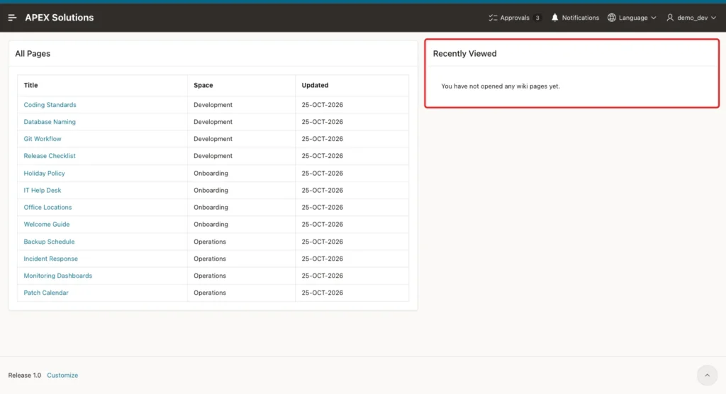Open the Release Checklist page
The width and height of the screenshot is (726, 394).
click(50, 156)
